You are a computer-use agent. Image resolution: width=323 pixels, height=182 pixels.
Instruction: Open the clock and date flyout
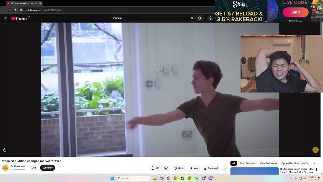(x=312, y=178)
